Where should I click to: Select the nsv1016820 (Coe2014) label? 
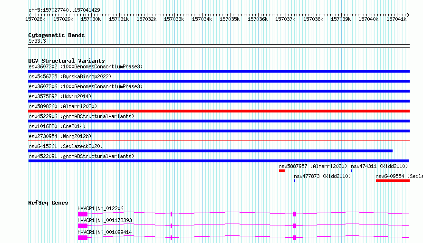click(x=57, y=126)
